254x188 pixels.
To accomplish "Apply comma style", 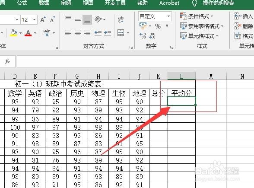I will tap(167, 26).
